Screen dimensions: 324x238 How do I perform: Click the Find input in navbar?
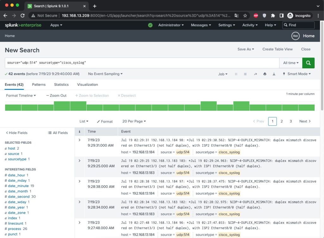tap(299, 25)
